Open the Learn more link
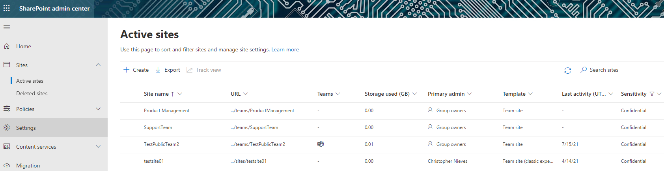 [285, 49]
